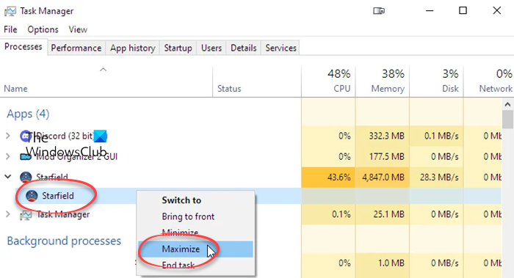
Task: Expand the Task Manager process group
Action: click(8, 214)
